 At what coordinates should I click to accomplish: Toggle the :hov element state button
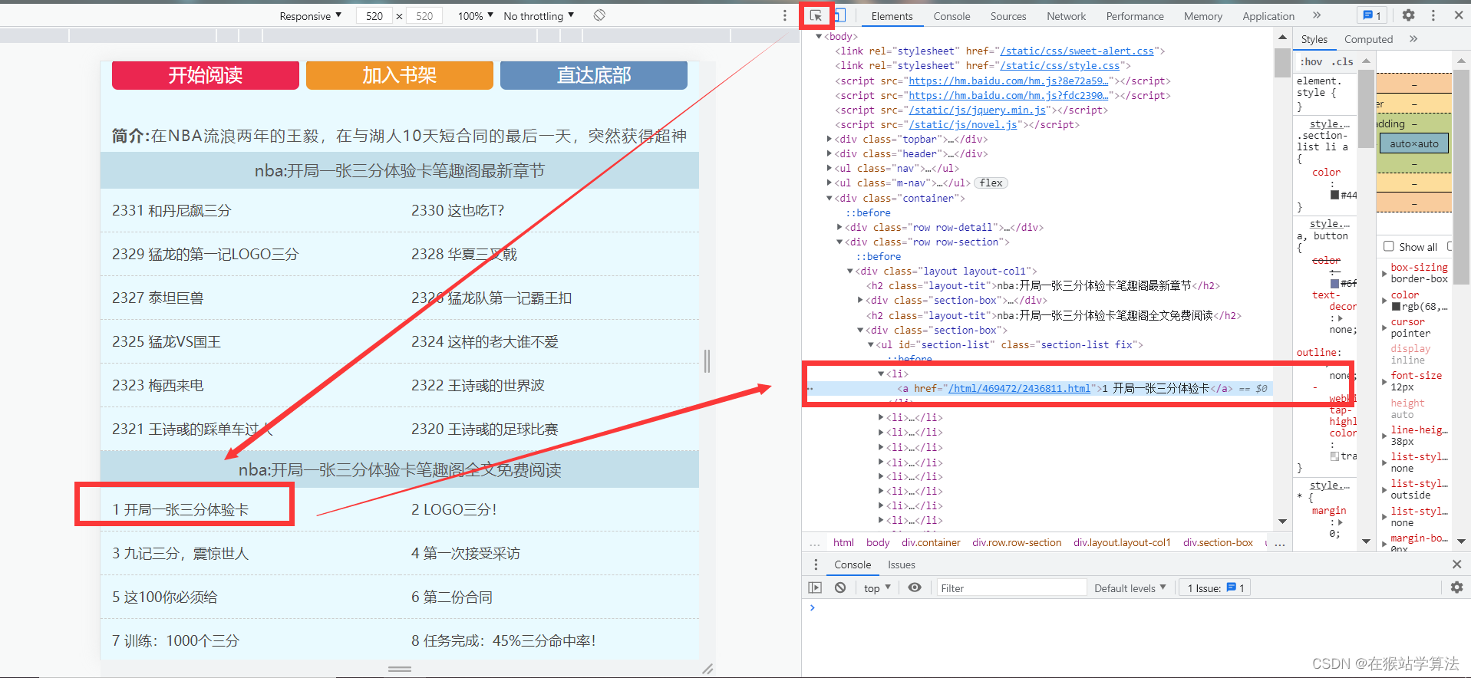point(1311,61)
